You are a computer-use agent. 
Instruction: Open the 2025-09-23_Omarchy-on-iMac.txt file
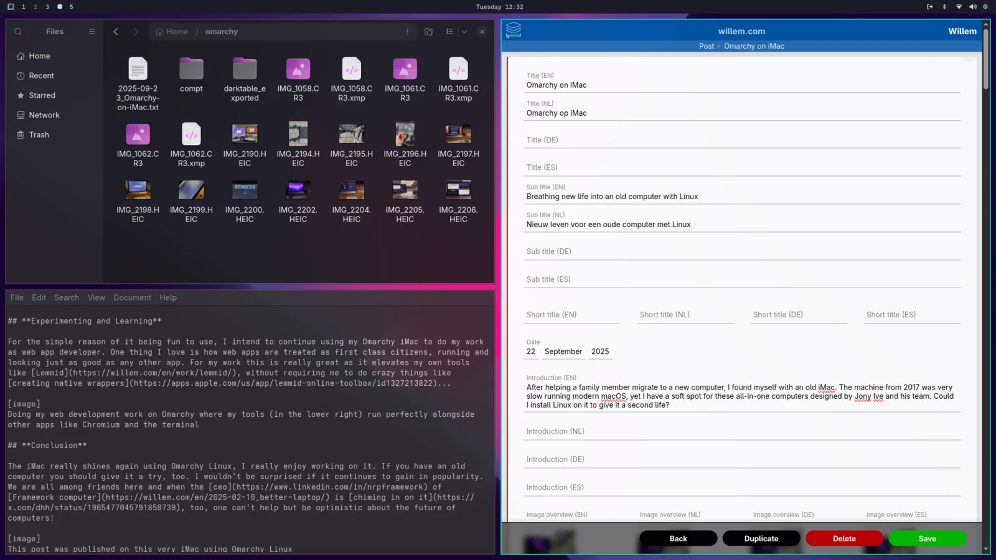[x=138, y=84]
